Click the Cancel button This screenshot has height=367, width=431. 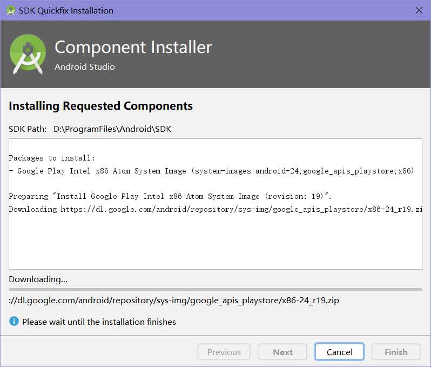(x=339, y=351)
